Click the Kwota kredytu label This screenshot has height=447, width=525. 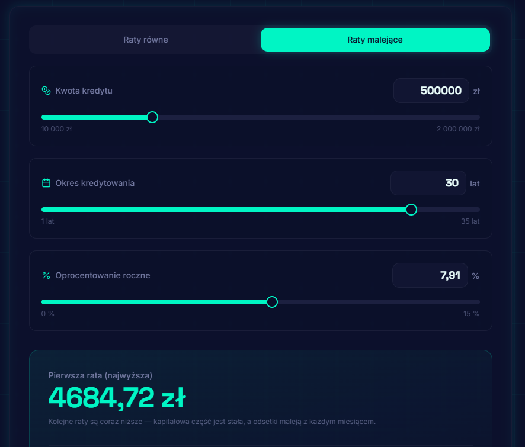pyautogui.click(x=84, y=91)
